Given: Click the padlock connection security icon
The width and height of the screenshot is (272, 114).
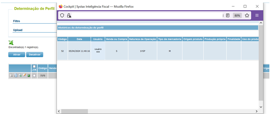Looking at the screenshot, I should tap(69, 15).
